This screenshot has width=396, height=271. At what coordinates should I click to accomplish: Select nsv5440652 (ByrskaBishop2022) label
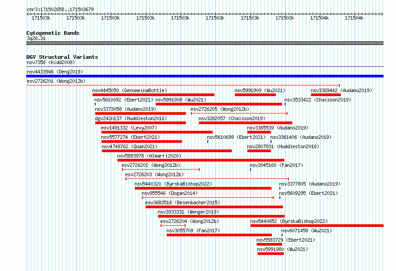point(289,221)
